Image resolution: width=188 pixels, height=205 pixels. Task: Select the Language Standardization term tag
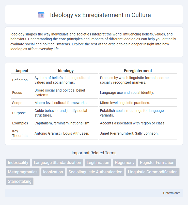57,162
